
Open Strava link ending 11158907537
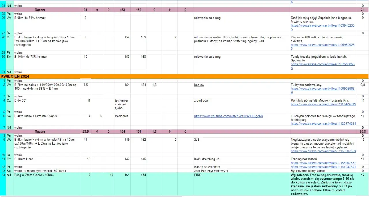pos(323,163)
